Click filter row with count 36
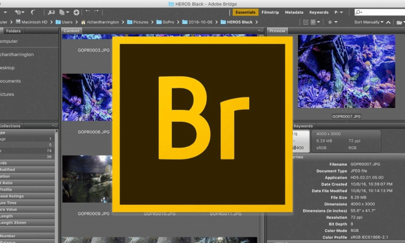 point(27,157)
